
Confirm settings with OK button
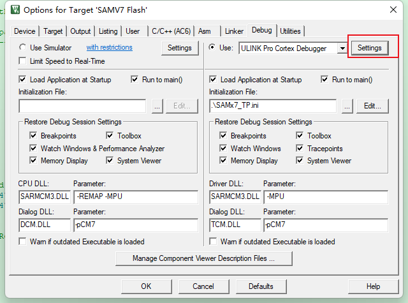(x=146, y=286)
